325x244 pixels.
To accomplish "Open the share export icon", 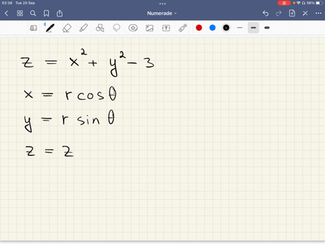I will pyautogui.click(x=60, y=14).
